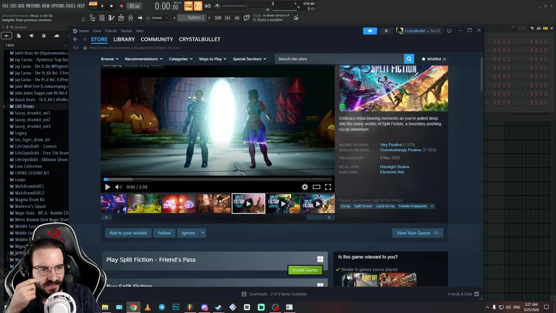The width and height of the screenshot is (556, 313).
Task: Click the FL Studio transport play button
Action: (103, 6)
